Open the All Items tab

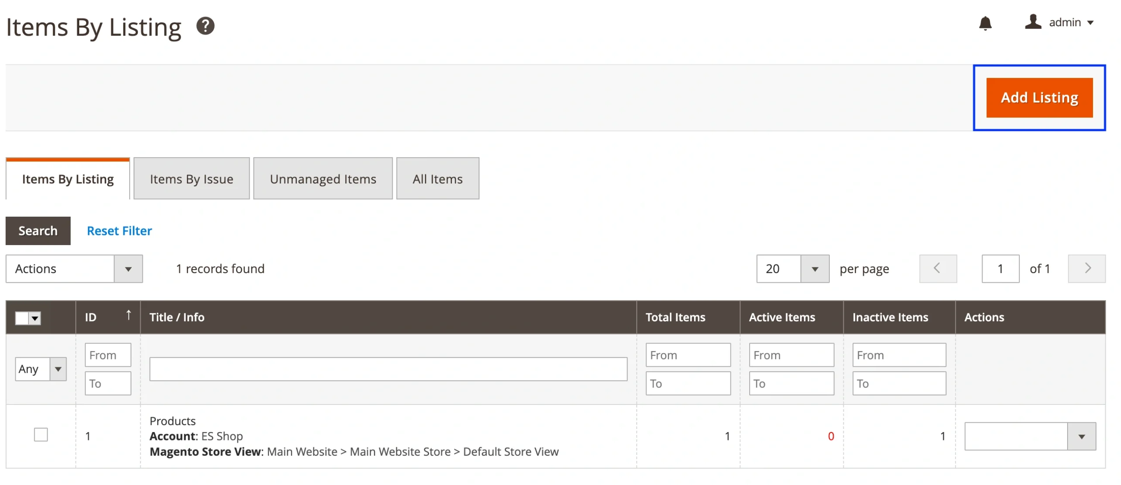pyautogui.click(x=437, y=179)
